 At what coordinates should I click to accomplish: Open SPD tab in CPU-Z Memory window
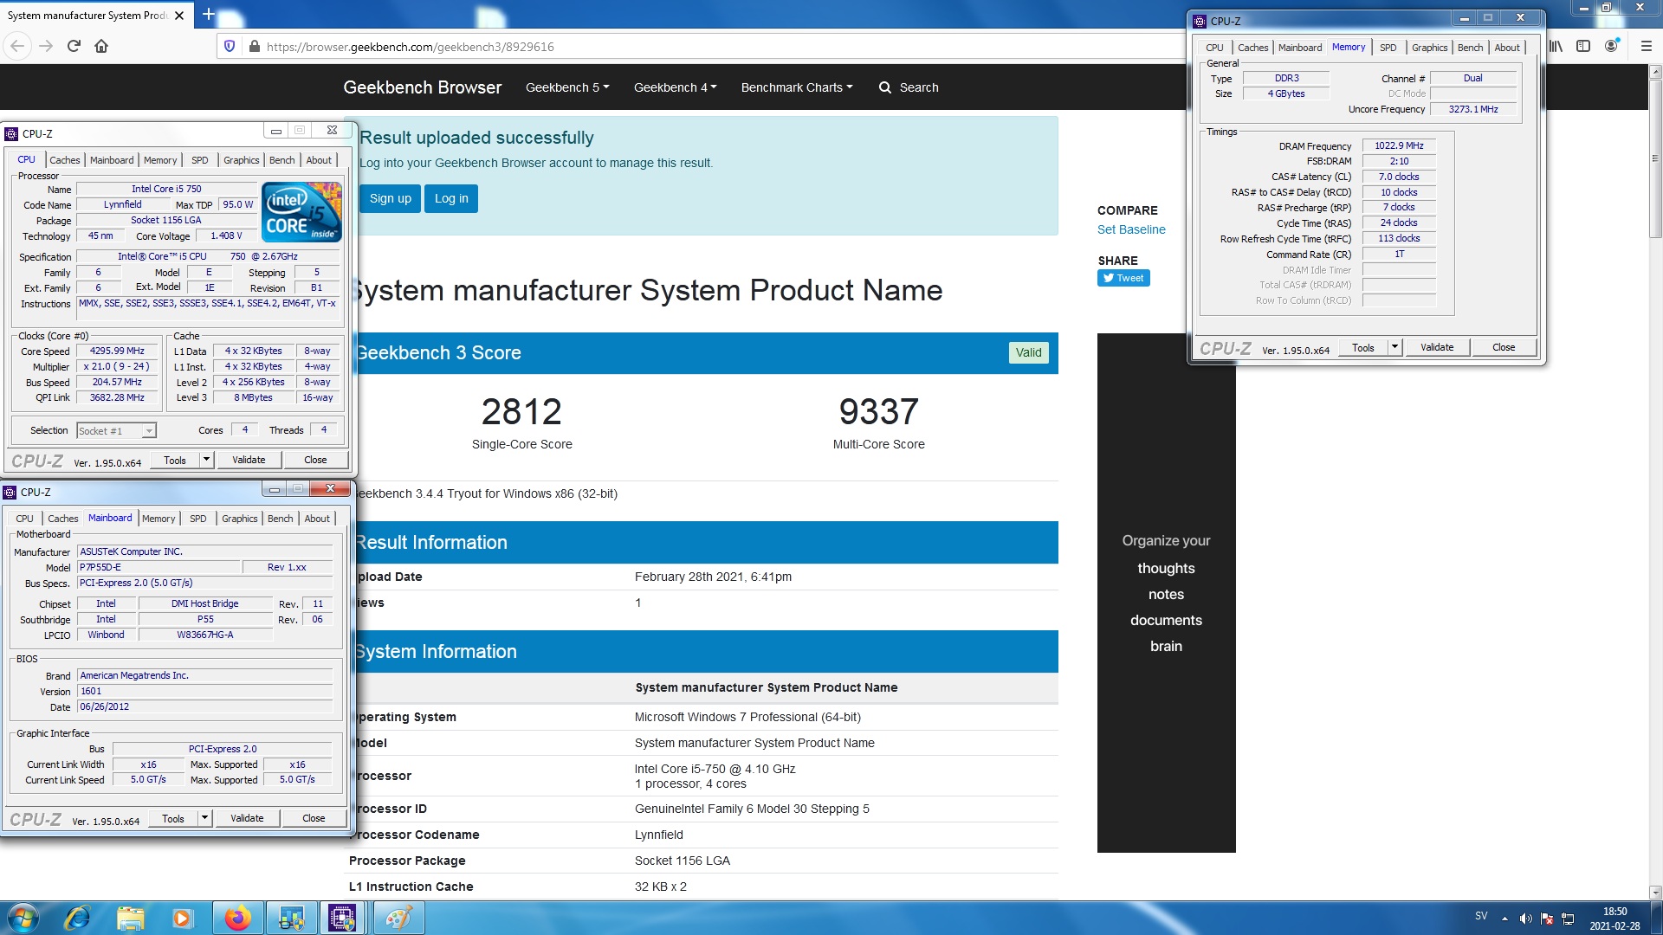coord(1388,48)
